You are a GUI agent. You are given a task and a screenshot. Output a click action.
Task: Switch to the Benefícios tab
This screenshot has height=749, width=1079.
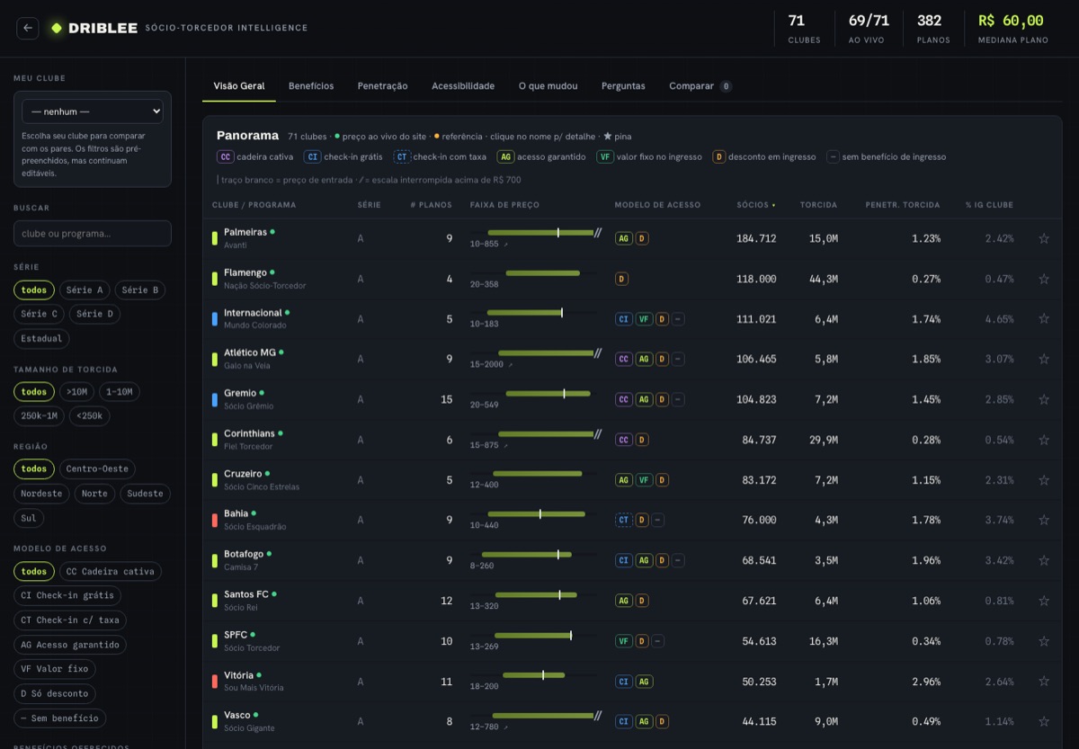point(311,86)
